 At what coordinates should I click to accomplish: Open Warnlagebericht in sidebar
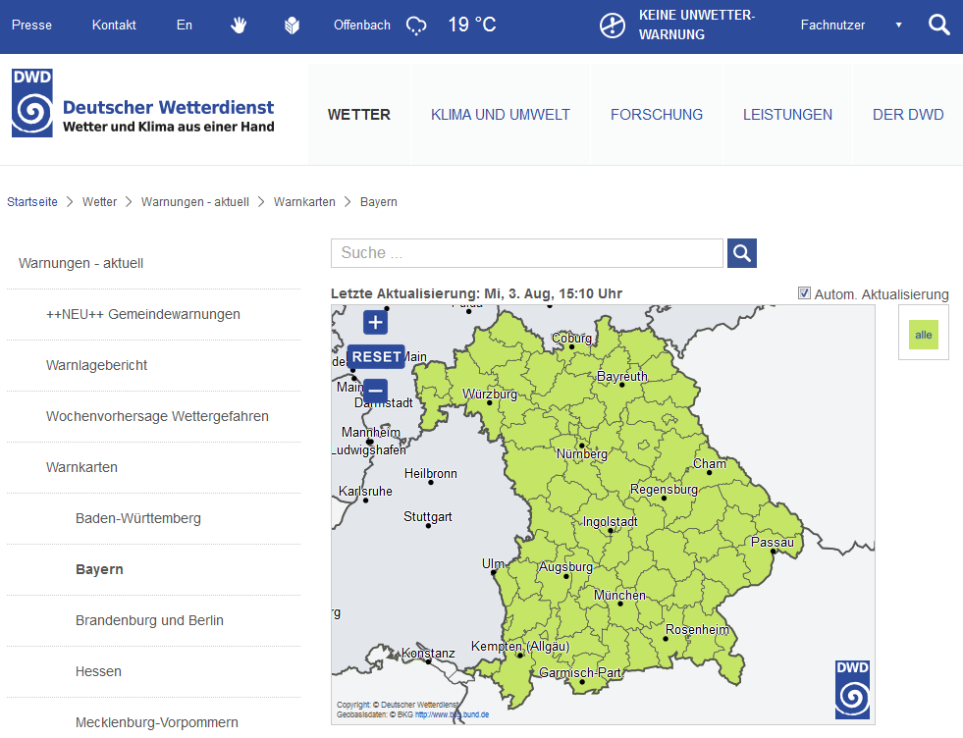tap(96, 365)
